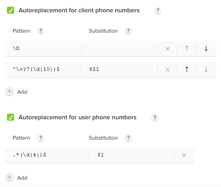Image resolution: width=221 pixels, height=187 pixels.
Task: Edit the empty substitution field for \D
Action: click(x=119, y=48)
